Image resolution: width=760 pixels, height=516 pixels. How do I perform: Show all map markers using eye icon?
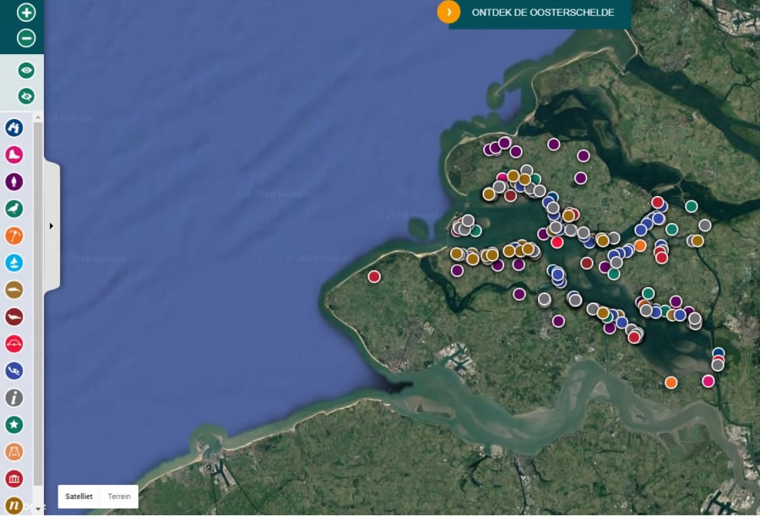26,70
